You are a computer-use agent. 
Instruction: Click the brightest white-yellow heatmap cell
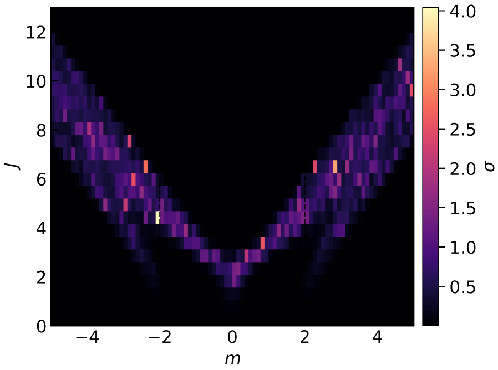157,217
